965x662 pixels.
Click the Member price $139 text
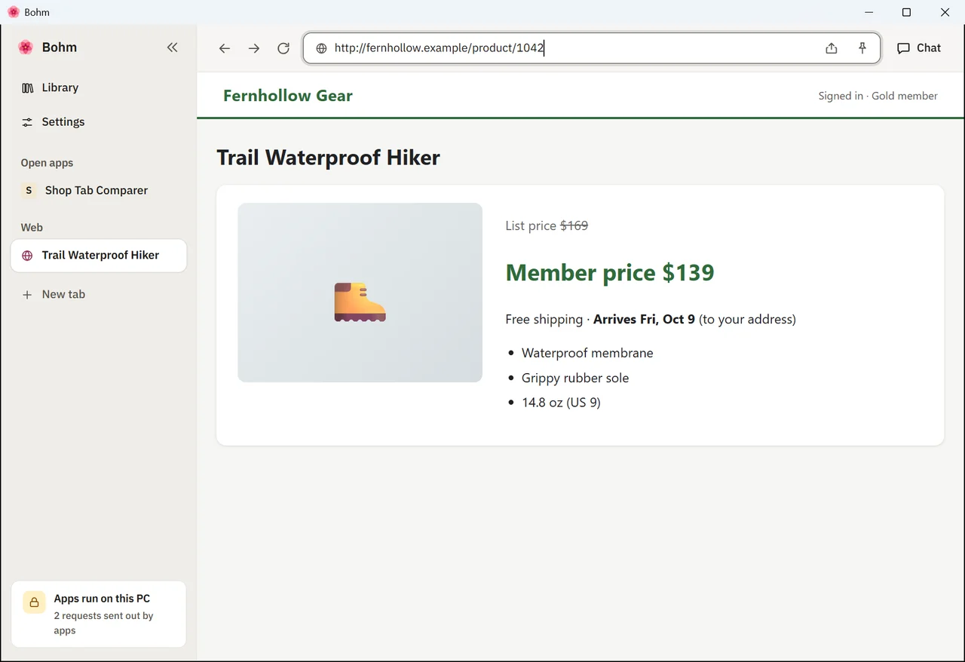(x=610, y=272)
